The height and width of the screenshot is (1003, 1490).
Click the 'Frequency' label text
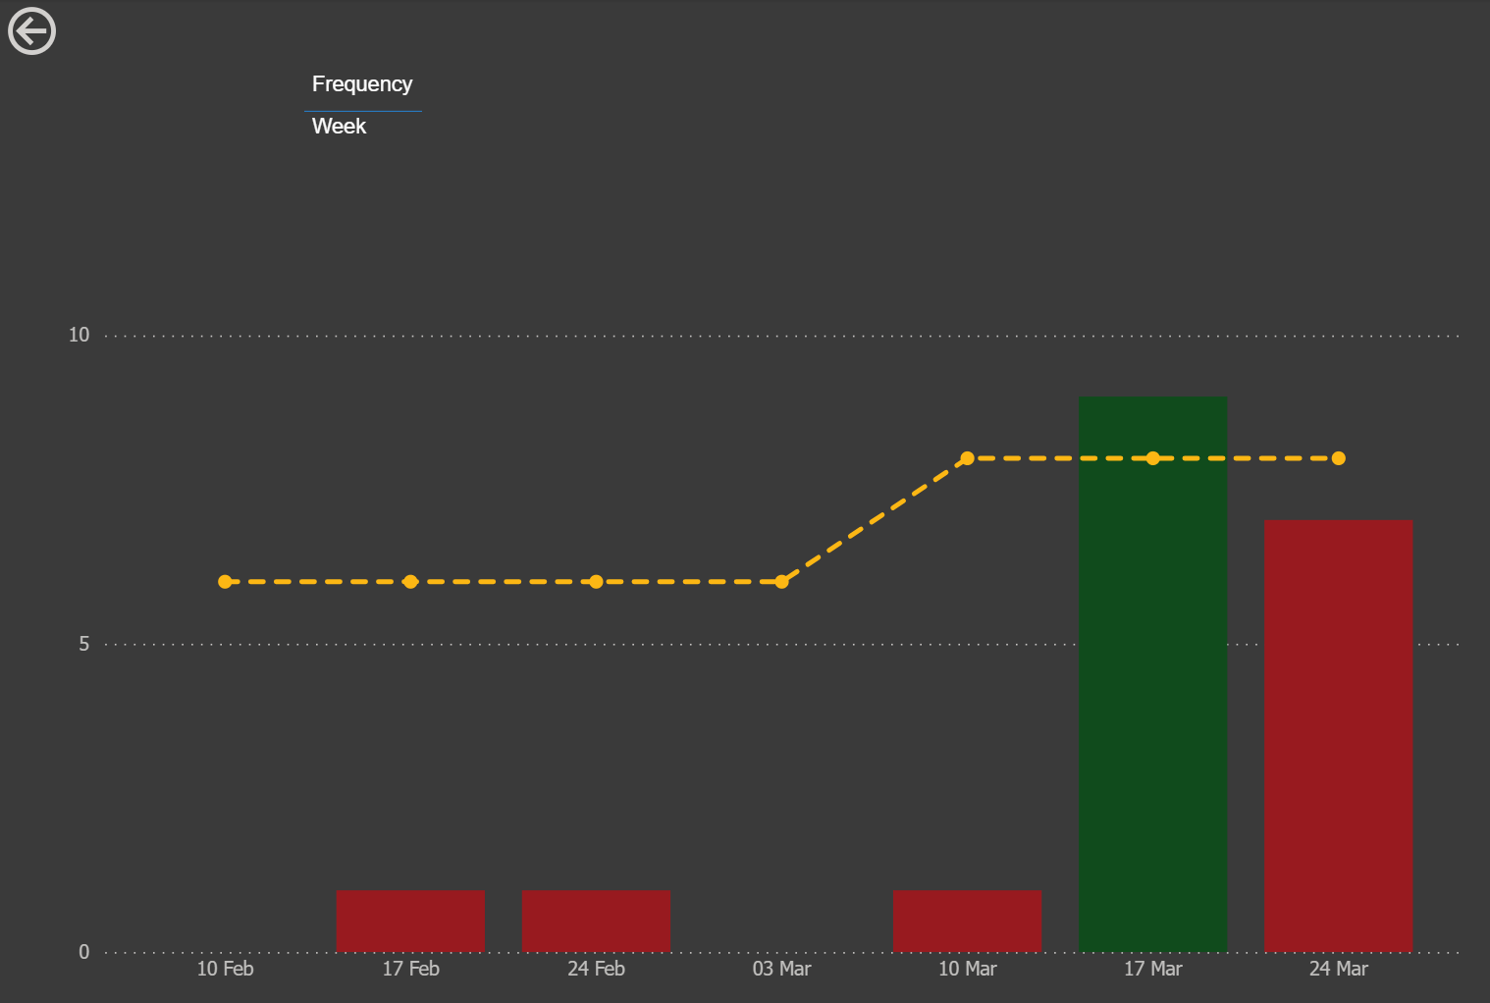pos(362,84)
